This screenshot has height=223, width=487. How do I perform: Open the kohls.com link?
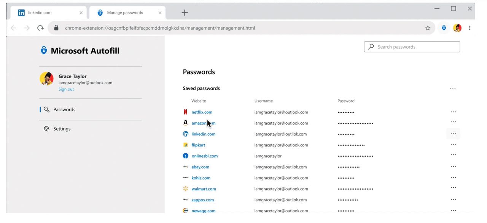tap(201, 178)
